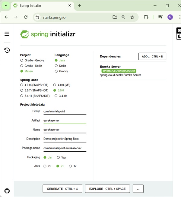
Task: Click ADD dependencies button
Action: click(152, 56)
